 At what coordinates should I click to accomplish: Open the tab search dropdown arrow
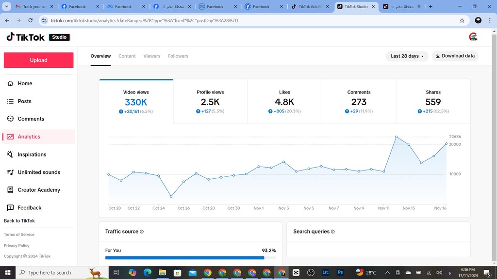[6, 7]
